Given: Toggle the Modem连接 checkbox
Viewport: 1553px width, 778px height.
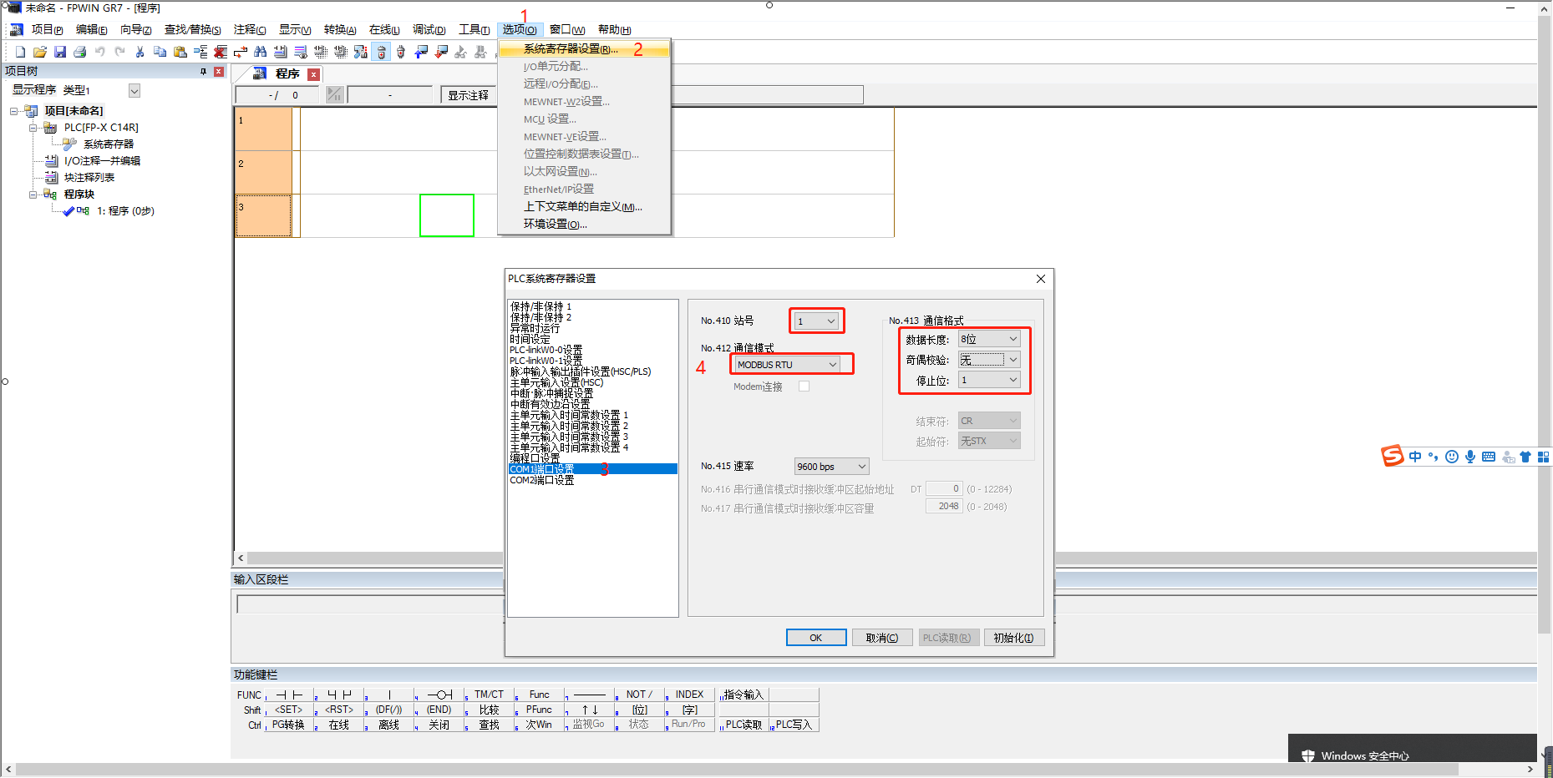Looking at the screenshot, I should point(804,386).
